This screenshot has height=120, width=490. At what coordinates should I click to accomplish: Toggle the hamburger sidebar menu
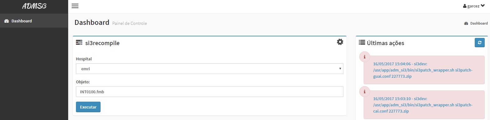coord(75,6)
